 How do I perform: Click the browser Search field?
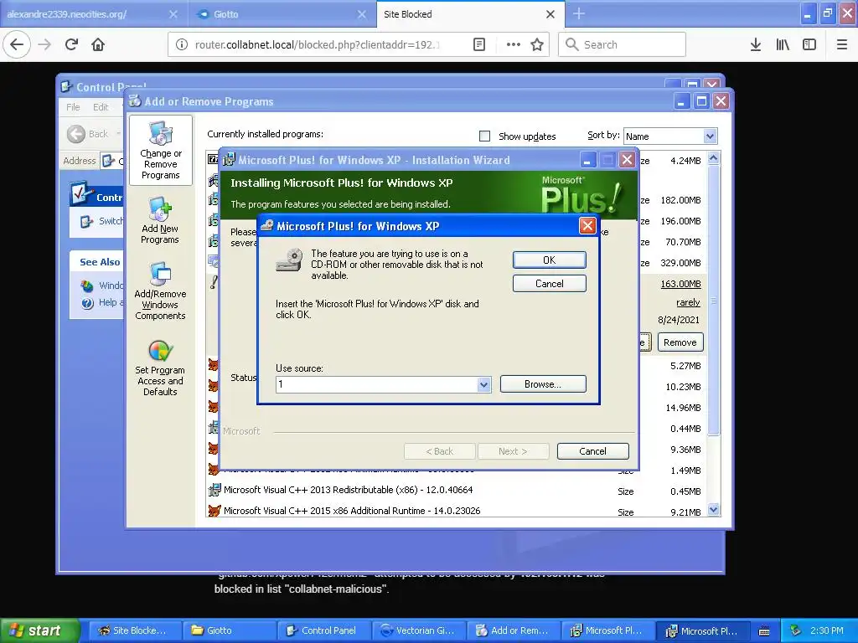tap(623, 44)
